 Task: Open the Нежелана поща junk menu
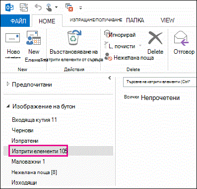(129, 58)
